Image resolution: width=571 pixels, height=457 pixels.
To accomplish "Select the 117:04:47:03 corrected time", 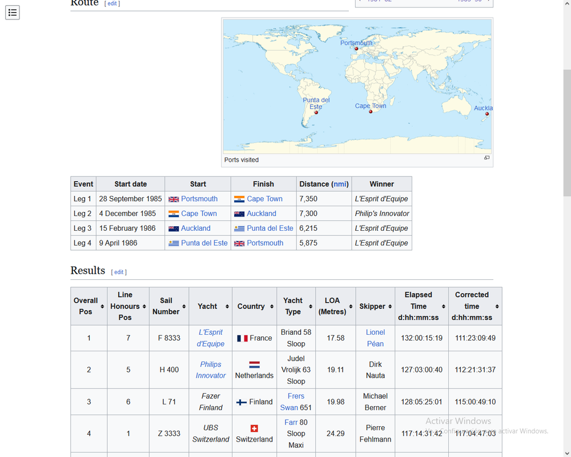I will 475,434.
